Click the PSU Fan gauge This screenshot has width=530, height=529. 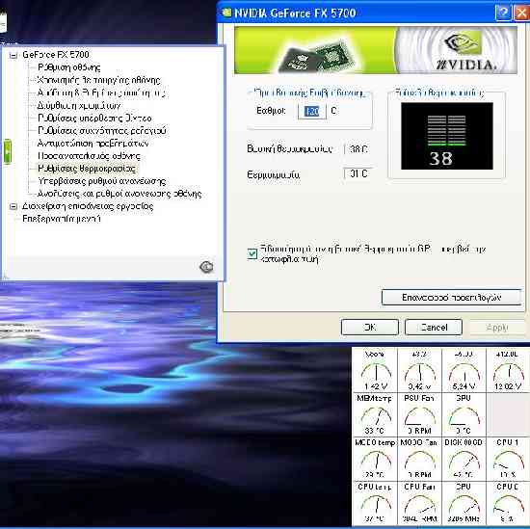(x=419, y=414)
